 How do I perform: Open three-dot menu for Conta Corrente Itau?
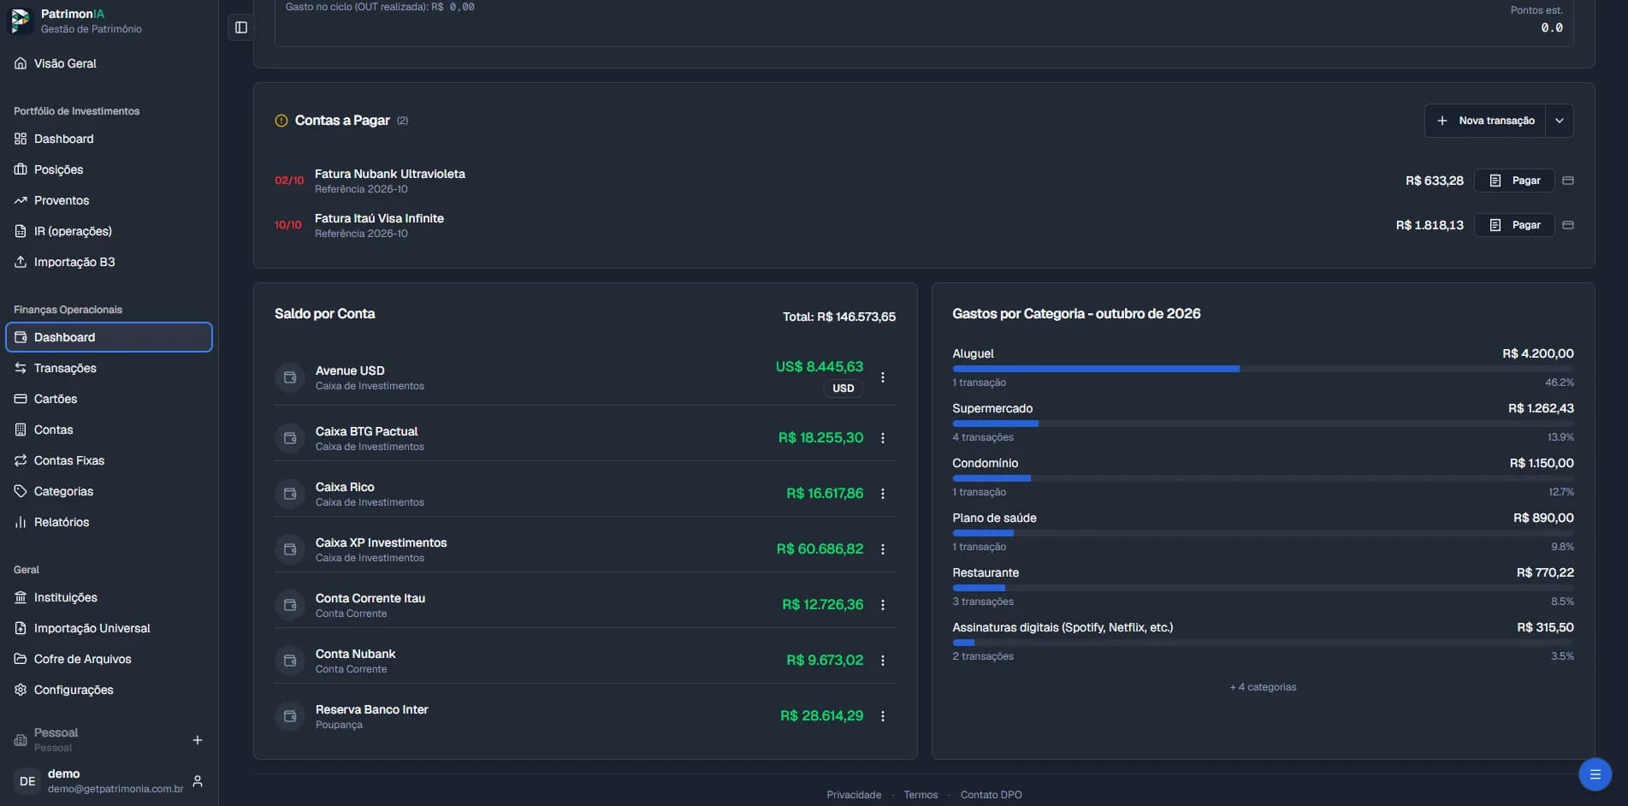(x=883, y=605)
